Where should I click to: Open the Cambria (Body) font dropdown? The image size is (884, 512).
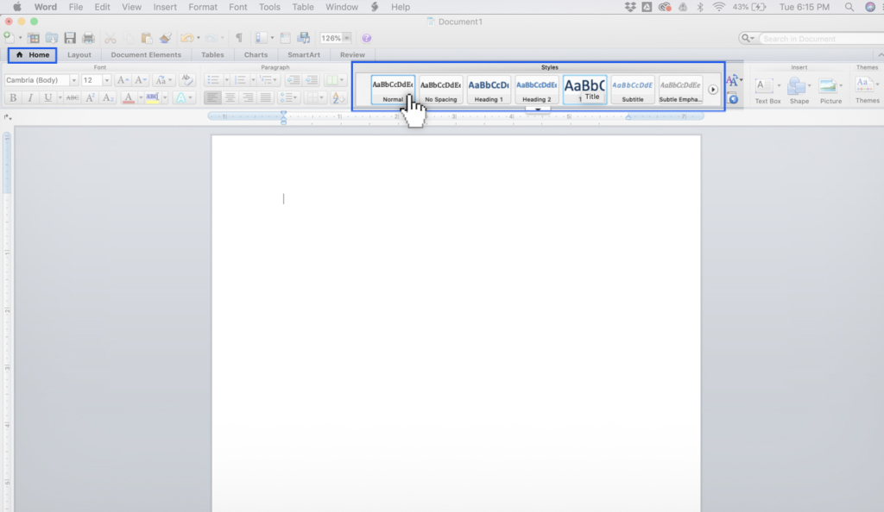point(74,80)
